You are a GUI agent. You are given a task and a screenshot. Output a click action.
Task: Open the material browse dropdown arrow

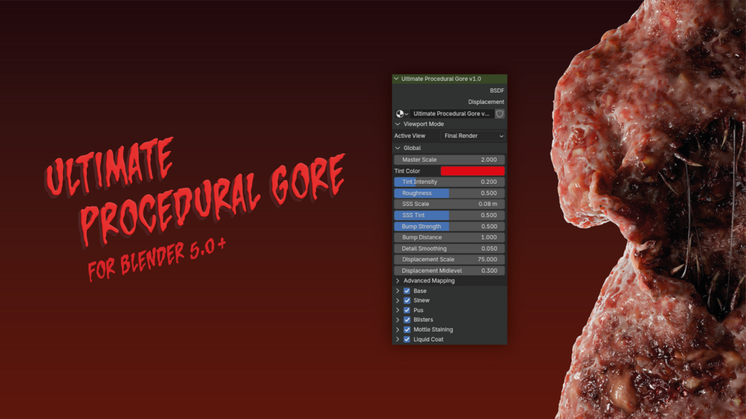(x=406, y=114)
